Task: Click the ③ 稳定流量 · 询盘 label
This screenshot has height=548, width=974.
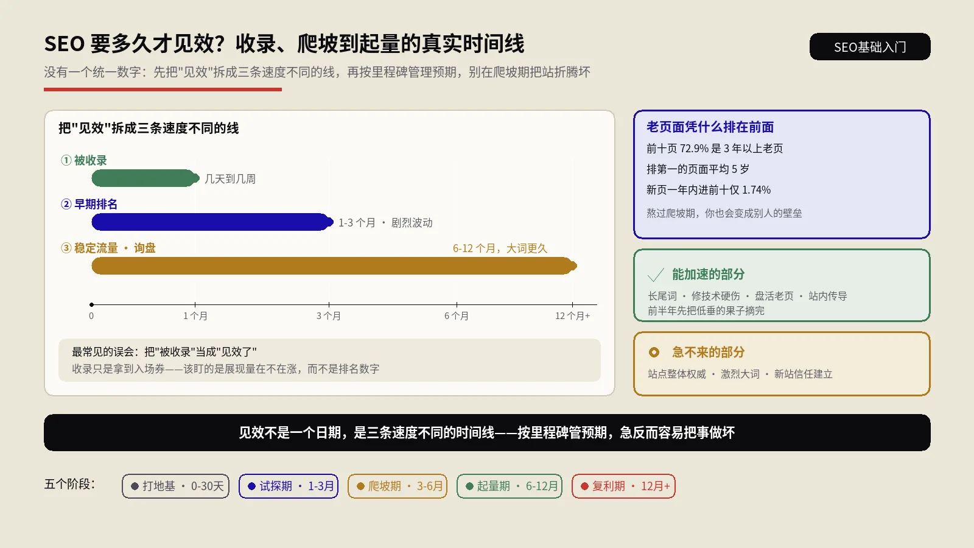Action: click(108, 248)
